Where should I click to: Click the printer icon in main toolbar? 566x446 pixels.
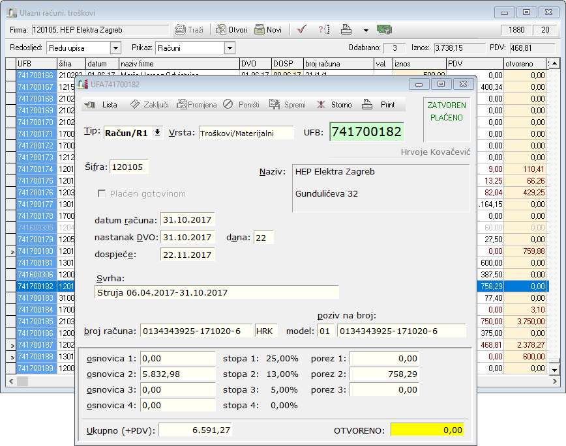[347, 30]
